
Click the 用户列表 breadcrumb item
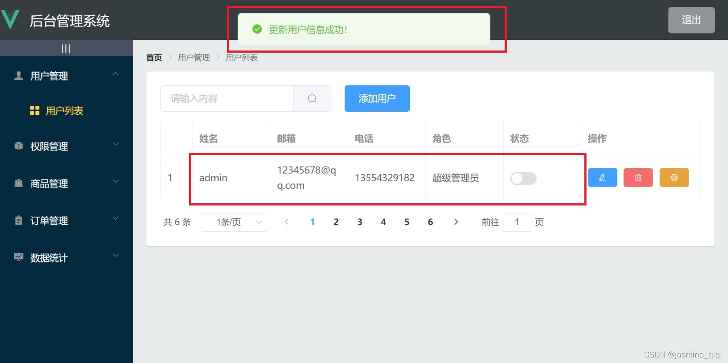(x=242, y=57)
